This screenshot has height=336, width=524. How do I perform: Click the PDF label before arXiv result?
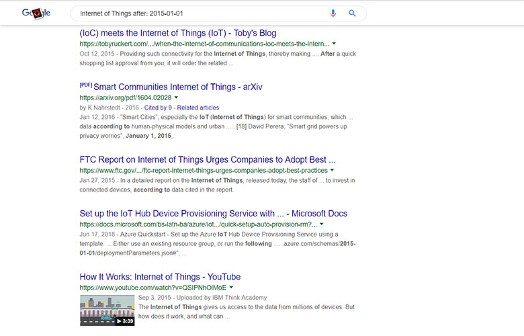(86, 85)
